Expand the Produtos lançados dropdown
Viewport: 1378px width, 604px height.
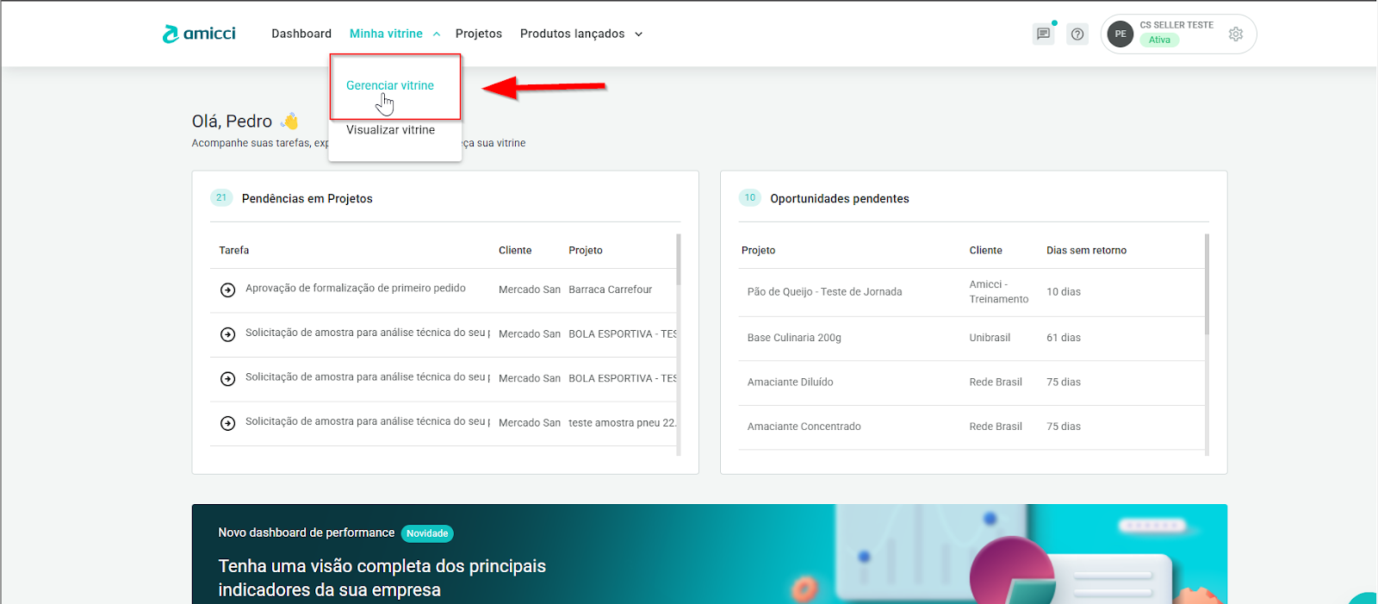click(x=581, y=34)
